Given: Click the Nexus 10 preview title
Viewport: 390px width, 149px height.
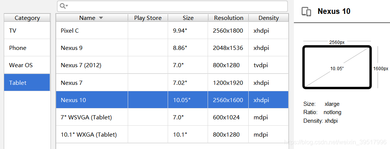Looking at the screenshot, I should click(x=334, y=11).
